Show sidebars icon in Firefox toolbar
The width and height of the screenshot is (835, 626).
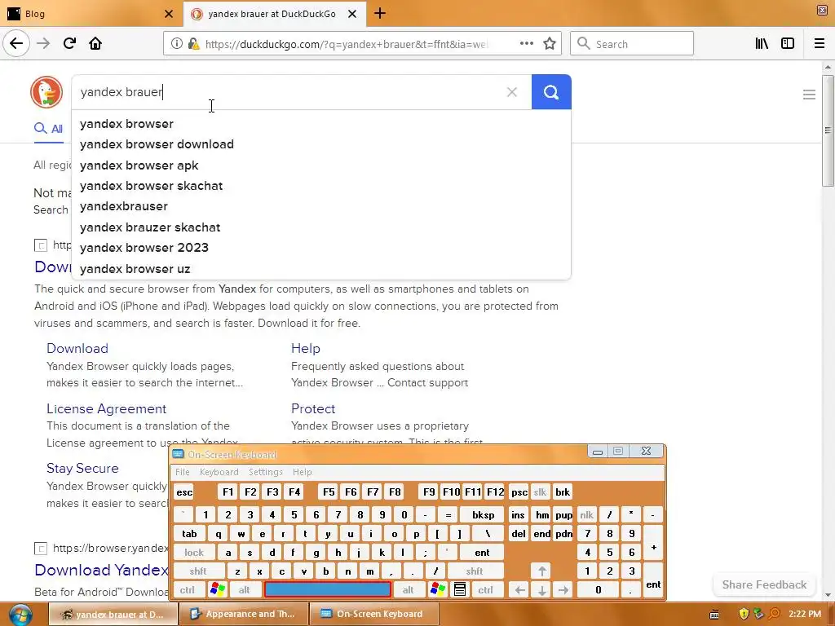click(788, 44)
